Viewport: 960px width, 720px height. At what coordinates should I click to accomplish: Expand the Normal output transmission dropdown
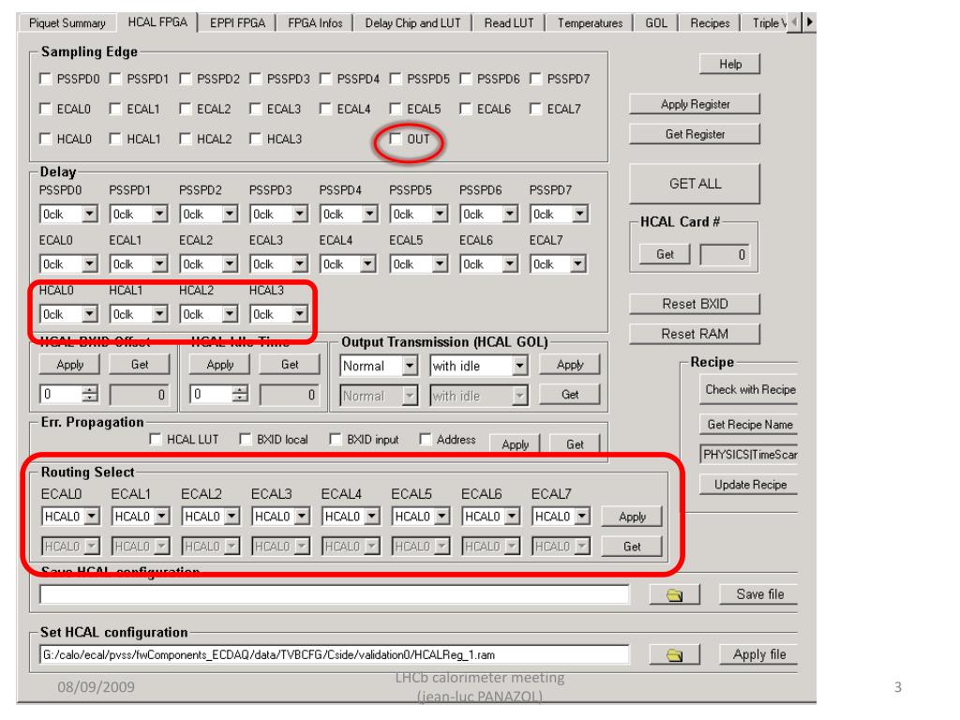410,366
